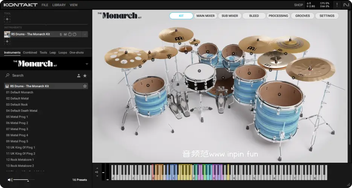Open the GROOVES page
This screenshot has height=188, width=352.
tap(303, 16)
